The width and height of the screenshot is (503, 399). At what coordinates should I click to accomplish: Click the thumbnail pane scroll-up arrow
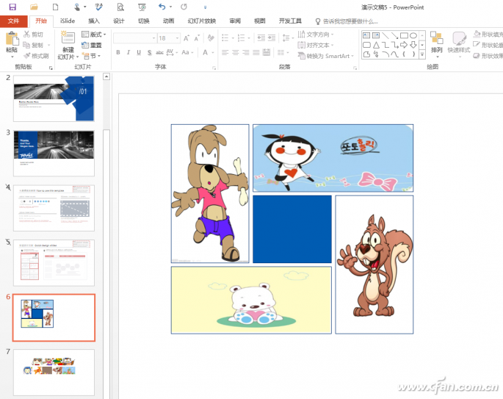[x=106, y=76]
